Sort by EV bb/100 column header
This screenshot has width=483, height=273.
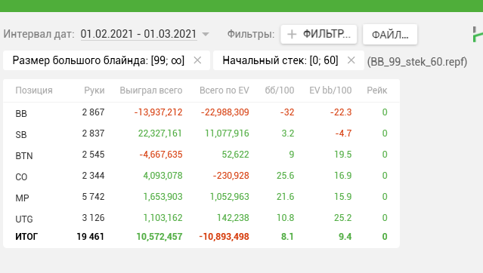coord(330,90)
